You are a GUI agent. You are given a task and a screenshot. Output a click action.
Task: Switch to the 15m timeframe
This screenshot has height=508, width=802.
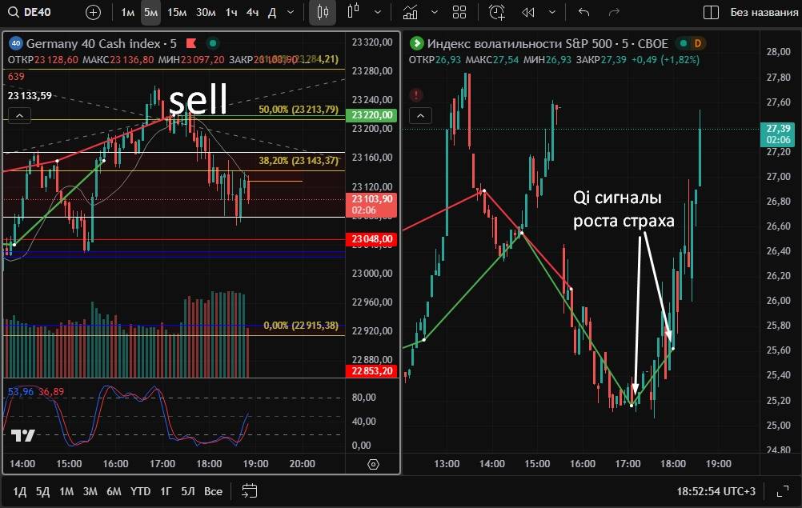coord(177,12)
